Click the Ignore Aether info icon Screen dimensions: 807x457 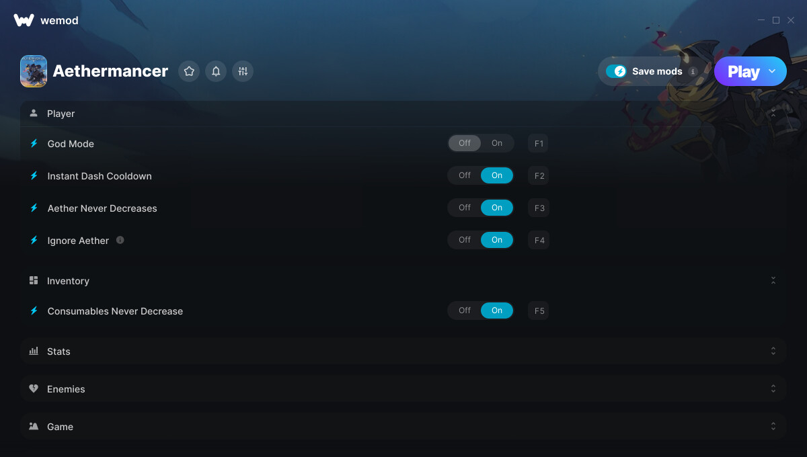tap(120, 240)
